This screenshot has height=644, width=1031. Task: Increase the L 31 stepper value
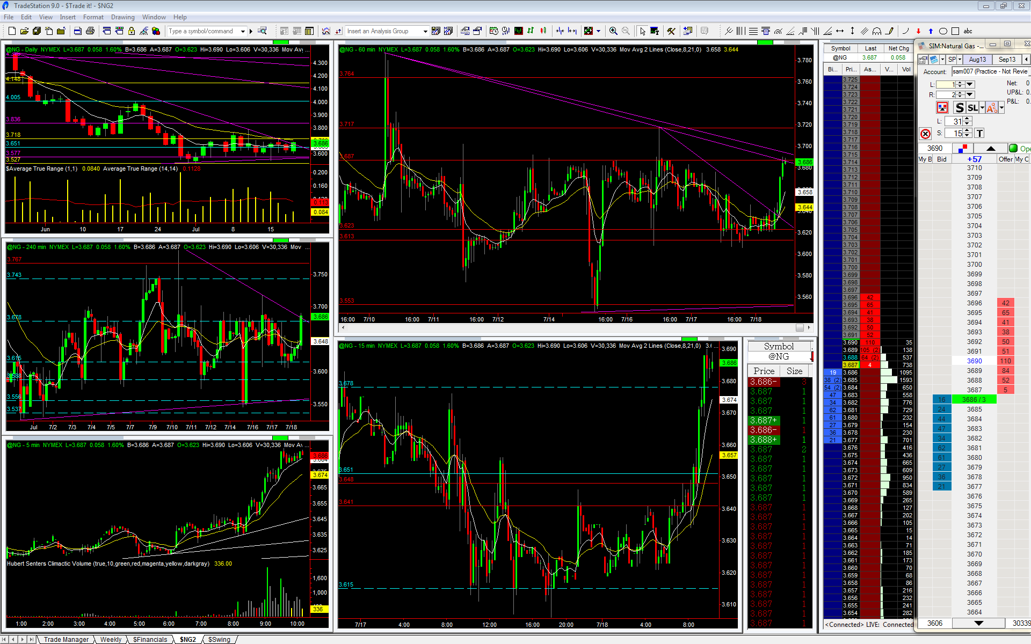tap(968, 119)
